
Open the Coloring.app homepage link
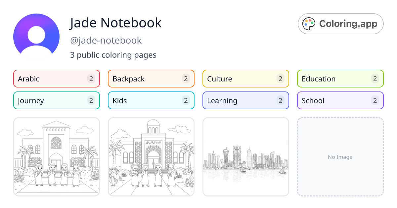coord(340,23)
